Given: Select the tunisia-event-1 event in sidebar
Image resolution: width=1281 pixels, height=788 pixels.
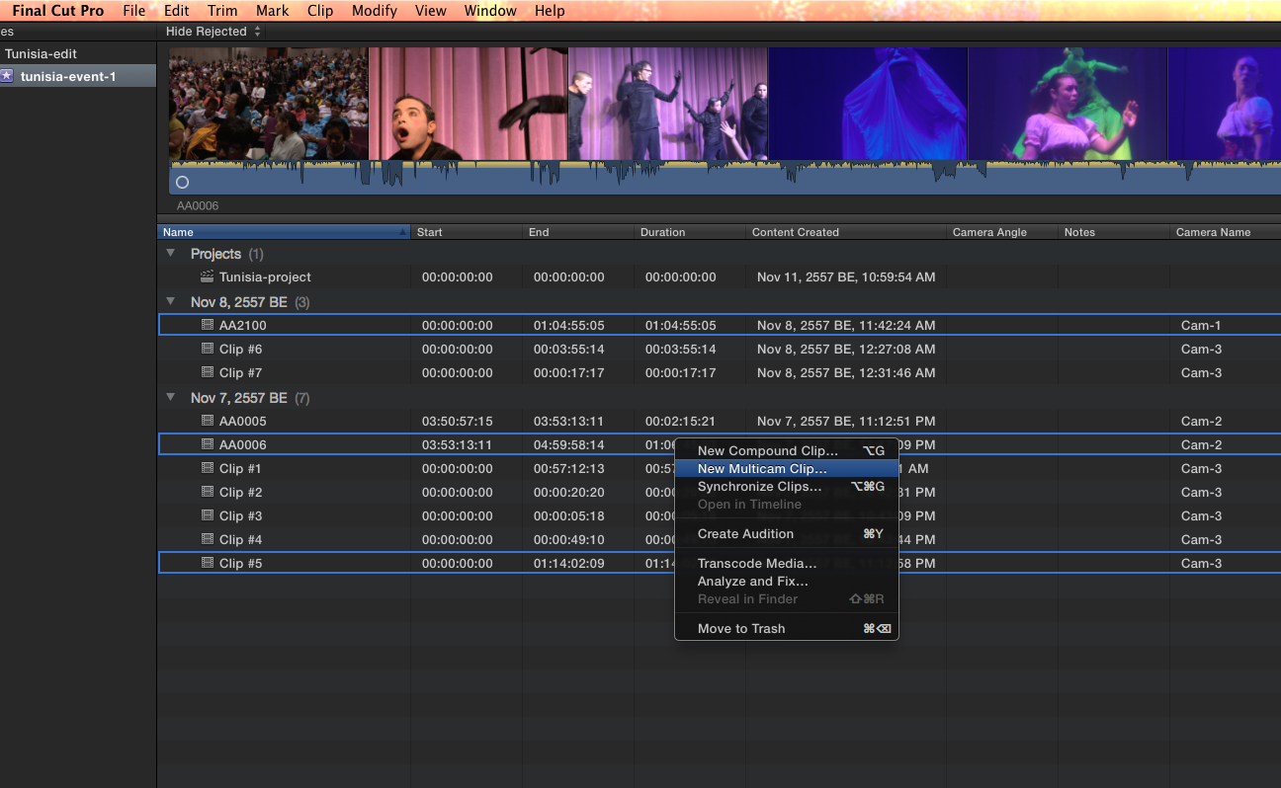Looking at the screenshot, I should 77,76.
